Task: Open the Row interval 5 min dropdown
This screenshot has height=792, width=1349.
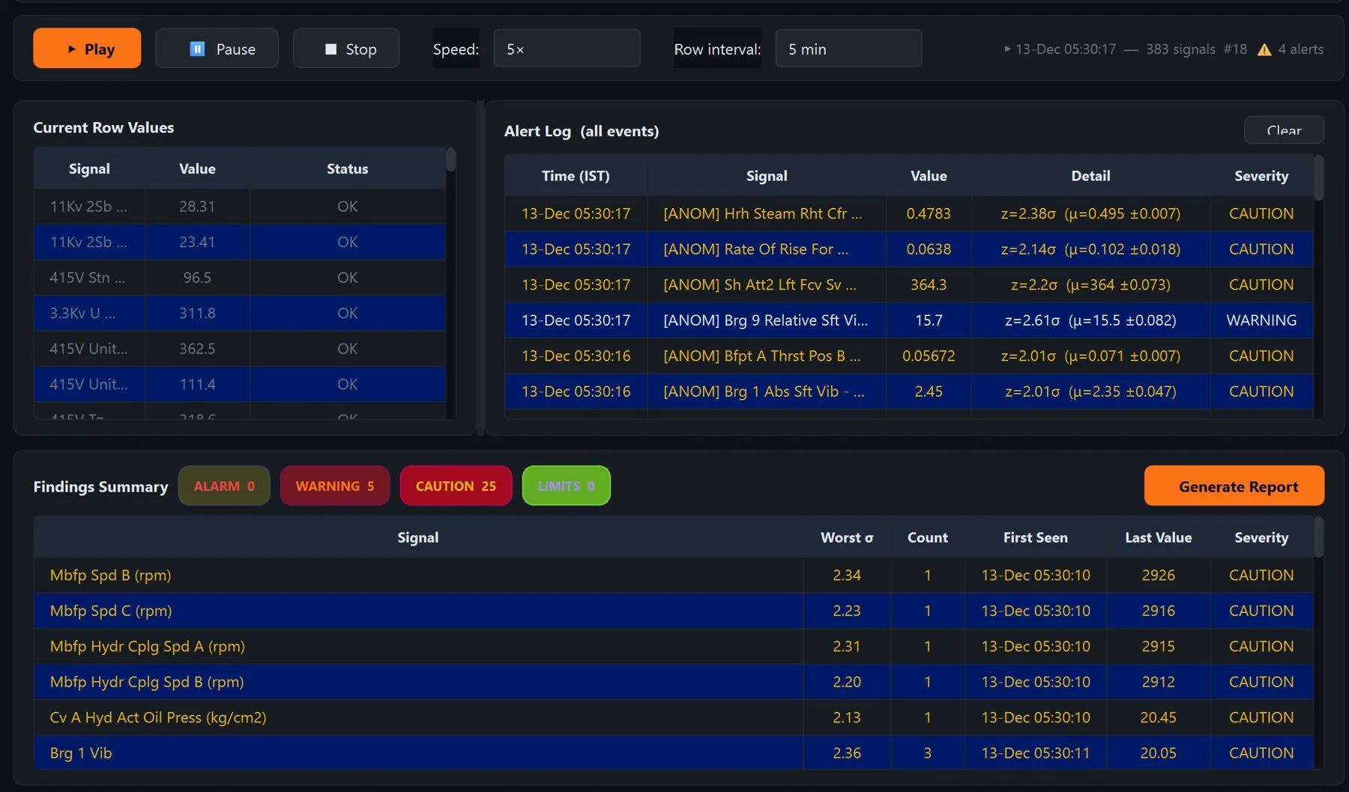Action: (x=848, y=49)
